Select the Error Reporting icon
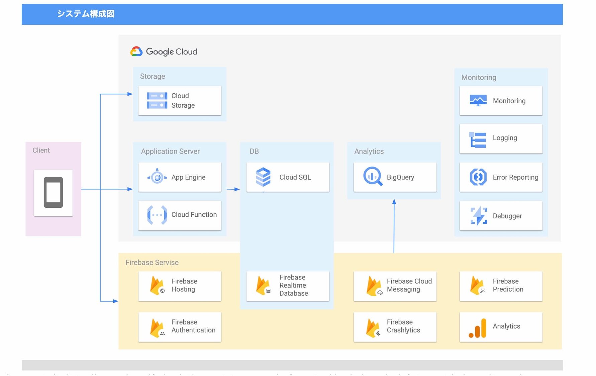The height and width of the screenshot is (376, 596). pos(478,177)
